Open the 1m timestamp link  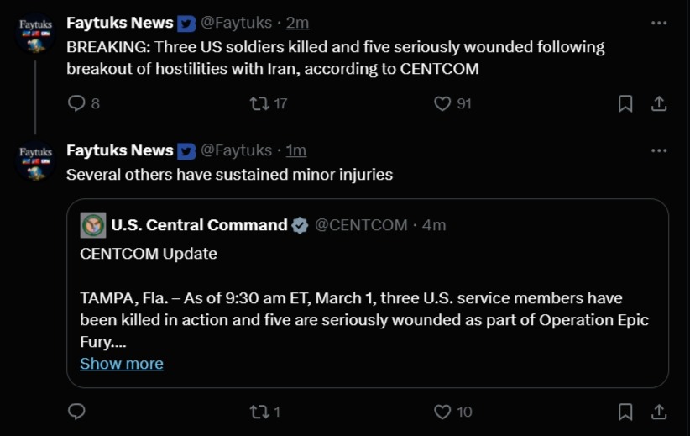[296, 150]
